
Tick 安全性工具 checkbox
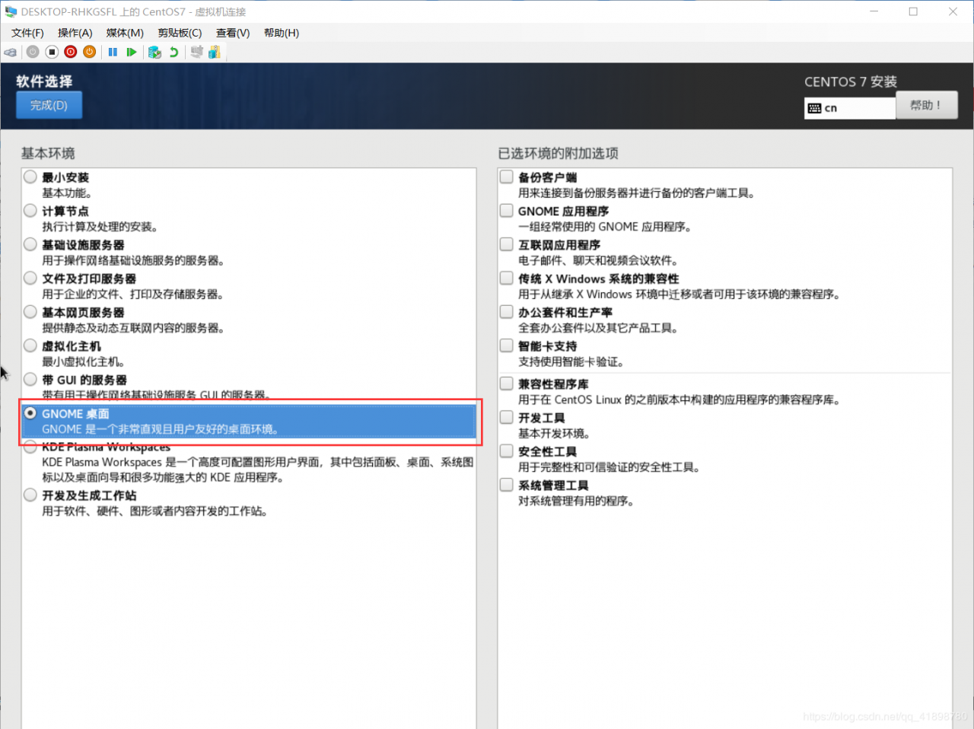pyautogui.click(x=507, y=450)
